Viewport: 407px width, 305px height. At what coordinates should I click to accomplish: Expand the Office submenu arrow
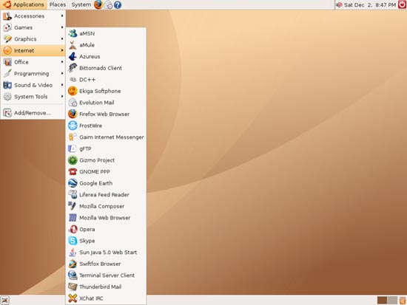[x=62, y=62]
